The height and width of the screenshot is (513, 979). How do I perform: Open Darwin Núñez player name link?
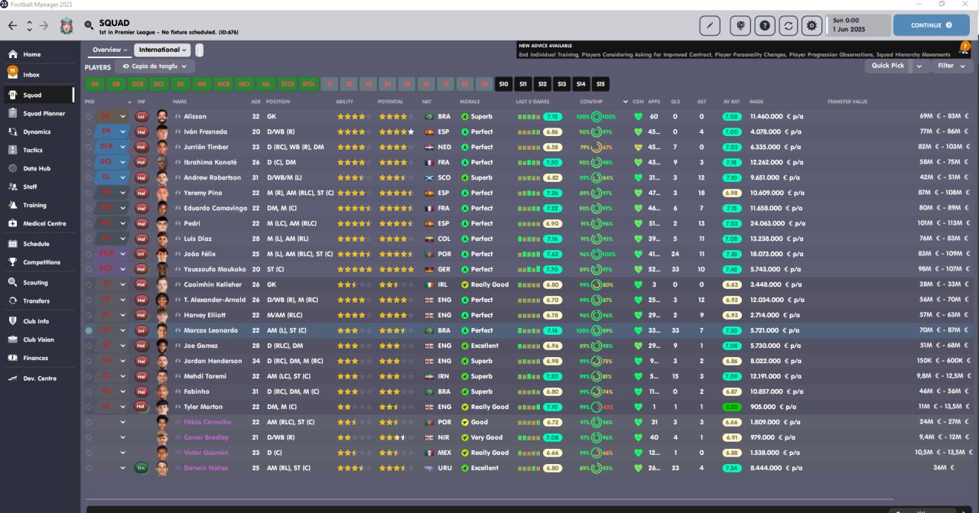tap(207, 468)
